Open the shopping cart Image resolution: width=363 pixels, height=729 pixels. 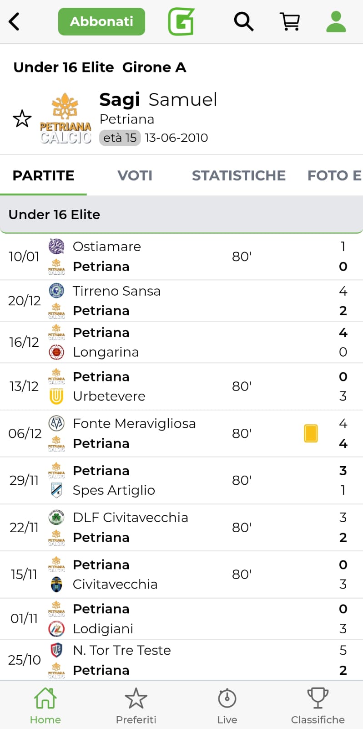point(290,21)
